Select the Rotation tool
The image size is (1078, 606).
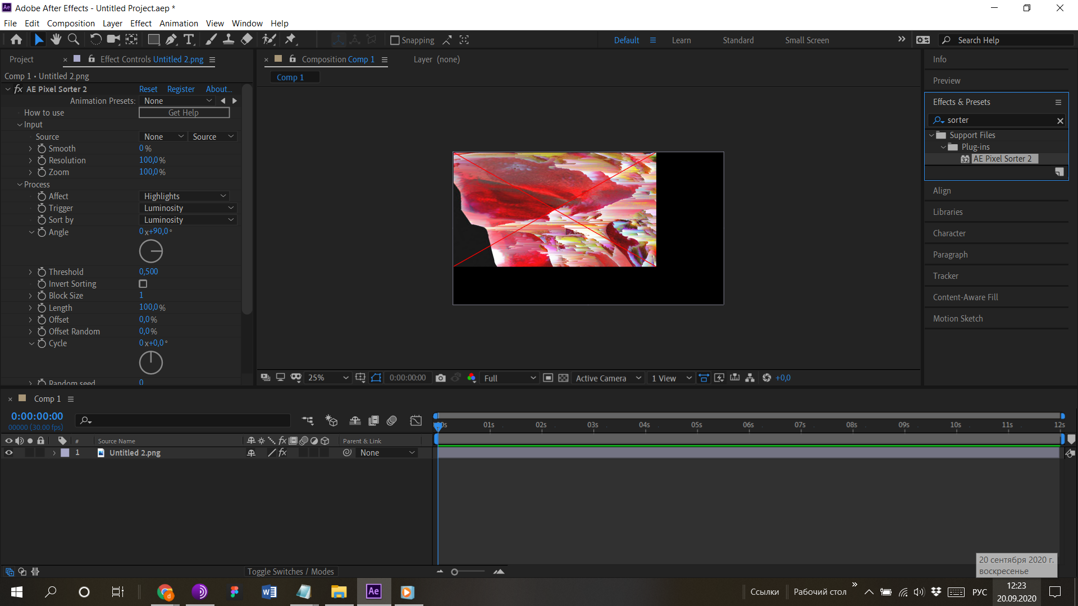tap(95, 40)
